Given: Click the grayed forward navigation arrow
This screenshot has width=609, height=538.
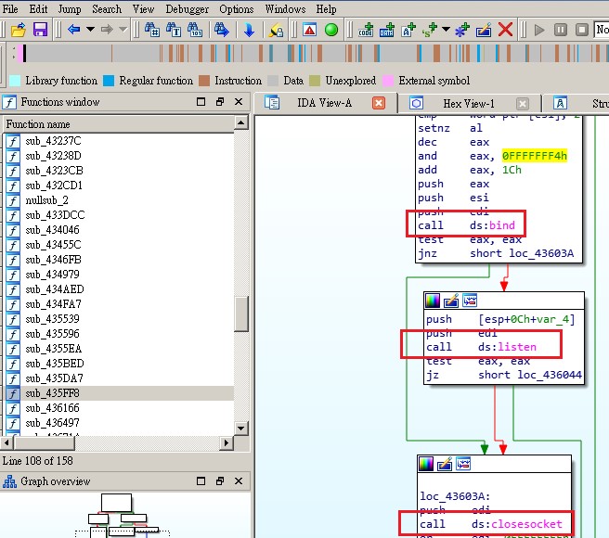Looking at the screenshot, I should point(107,30).
